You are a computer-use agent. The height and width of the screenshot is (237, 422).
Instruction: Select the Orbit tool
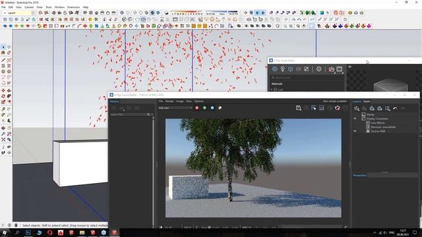pyautogui.click(x=3, y=128)
